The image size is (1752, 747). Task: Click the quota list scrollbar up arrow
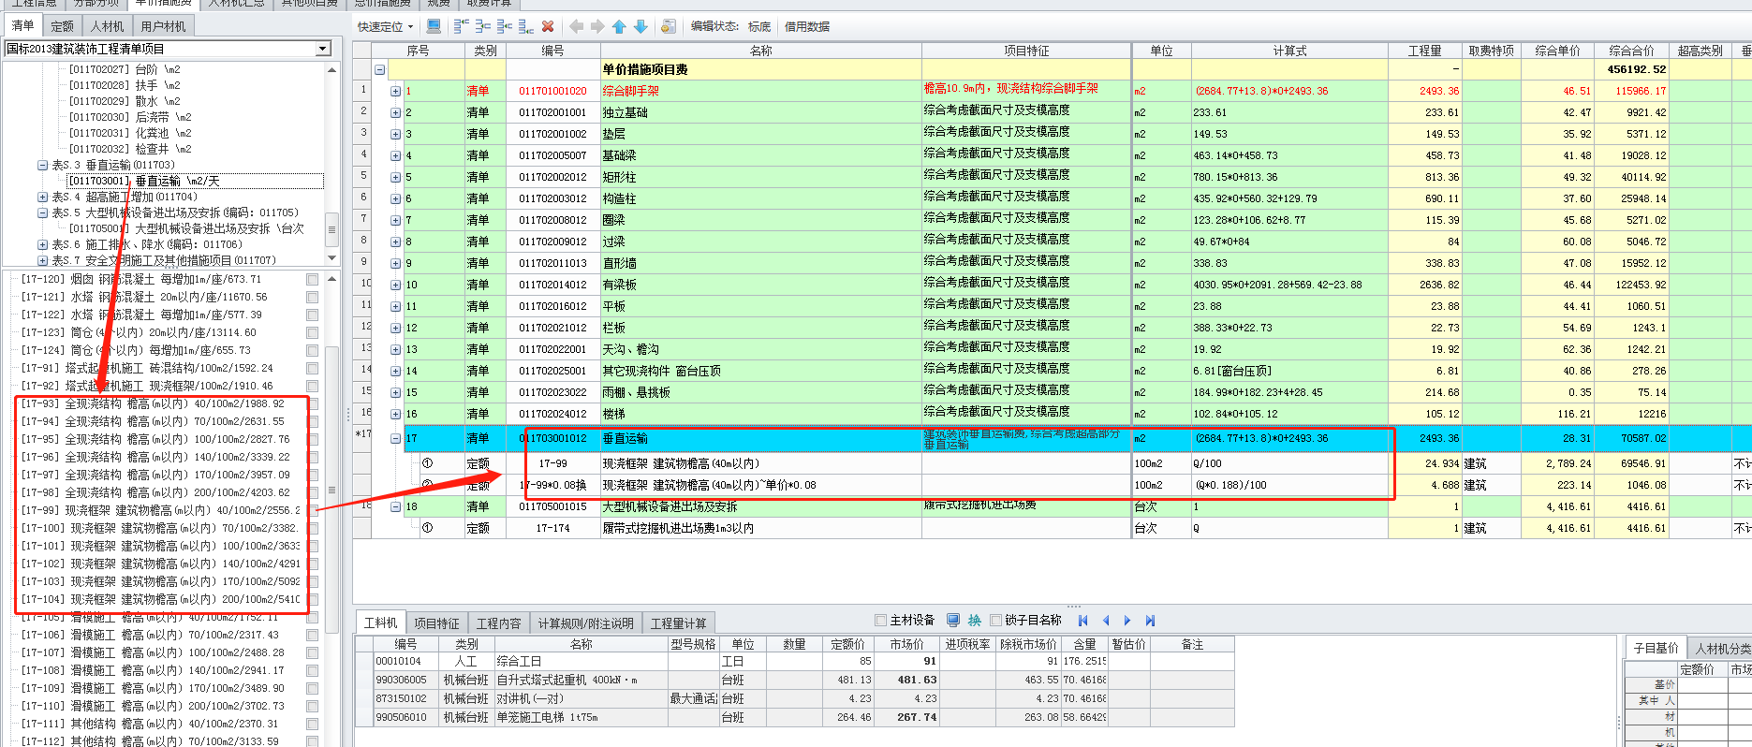[331, 279]
